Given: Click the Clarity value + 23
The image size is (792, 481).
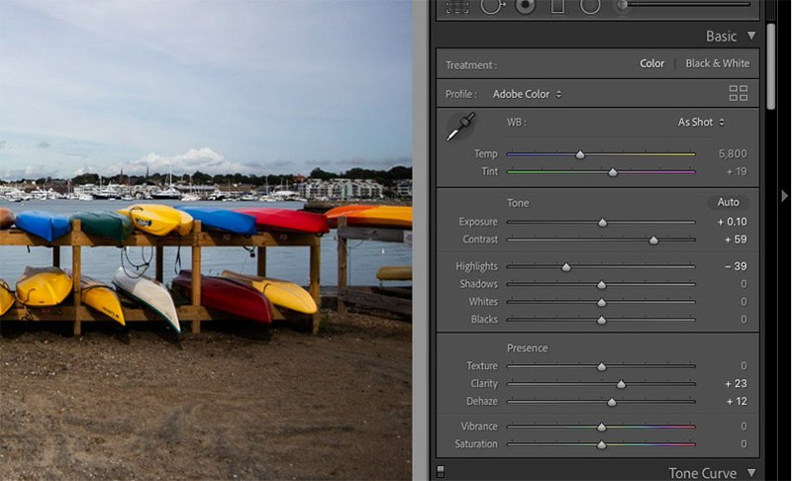Looking at the screenshot, I should coord(736,384).
